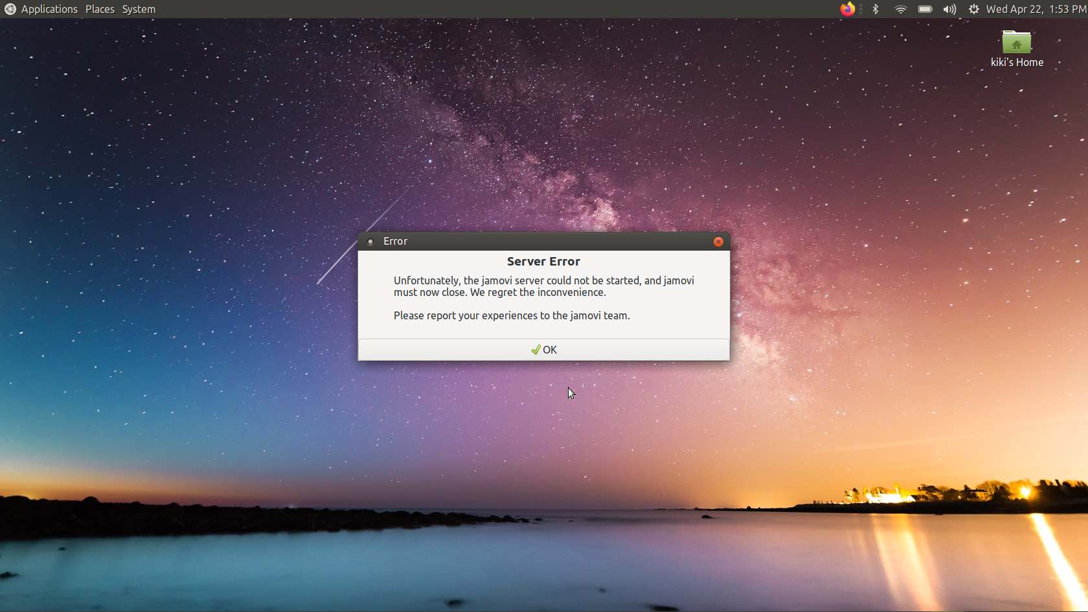This screenshot has width=1088, height=612.
Task: Open the System menu
Action: point(139,9)
